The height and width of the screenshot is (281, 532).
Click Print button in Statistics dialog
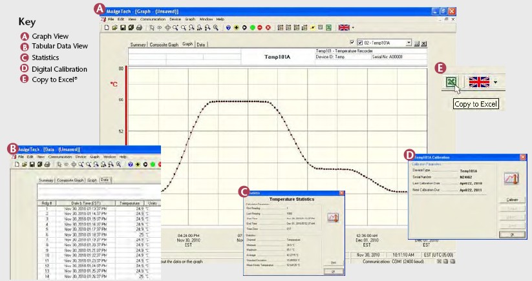[x=333, y=263]
